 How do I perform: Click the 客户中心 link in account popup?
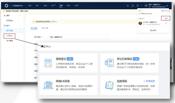tap(165, 11)
